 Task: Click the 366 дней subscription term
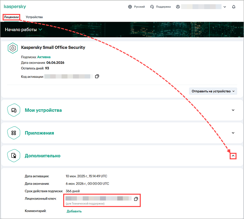[73, 191]
